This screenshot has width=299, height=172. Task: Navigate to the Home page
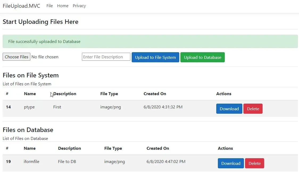[x=63, y=6]
